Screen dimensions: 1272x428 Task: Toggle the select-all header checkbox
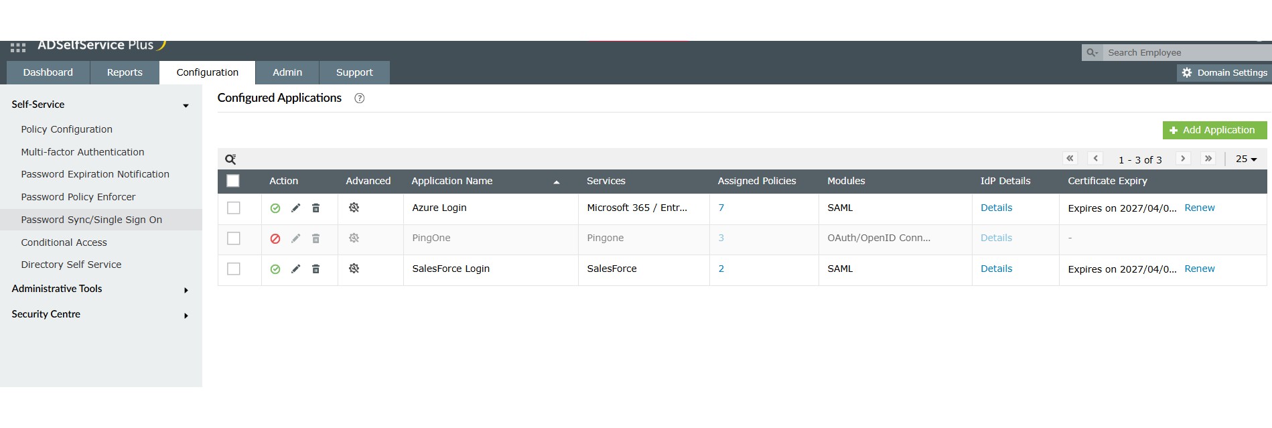coord(233,181)
